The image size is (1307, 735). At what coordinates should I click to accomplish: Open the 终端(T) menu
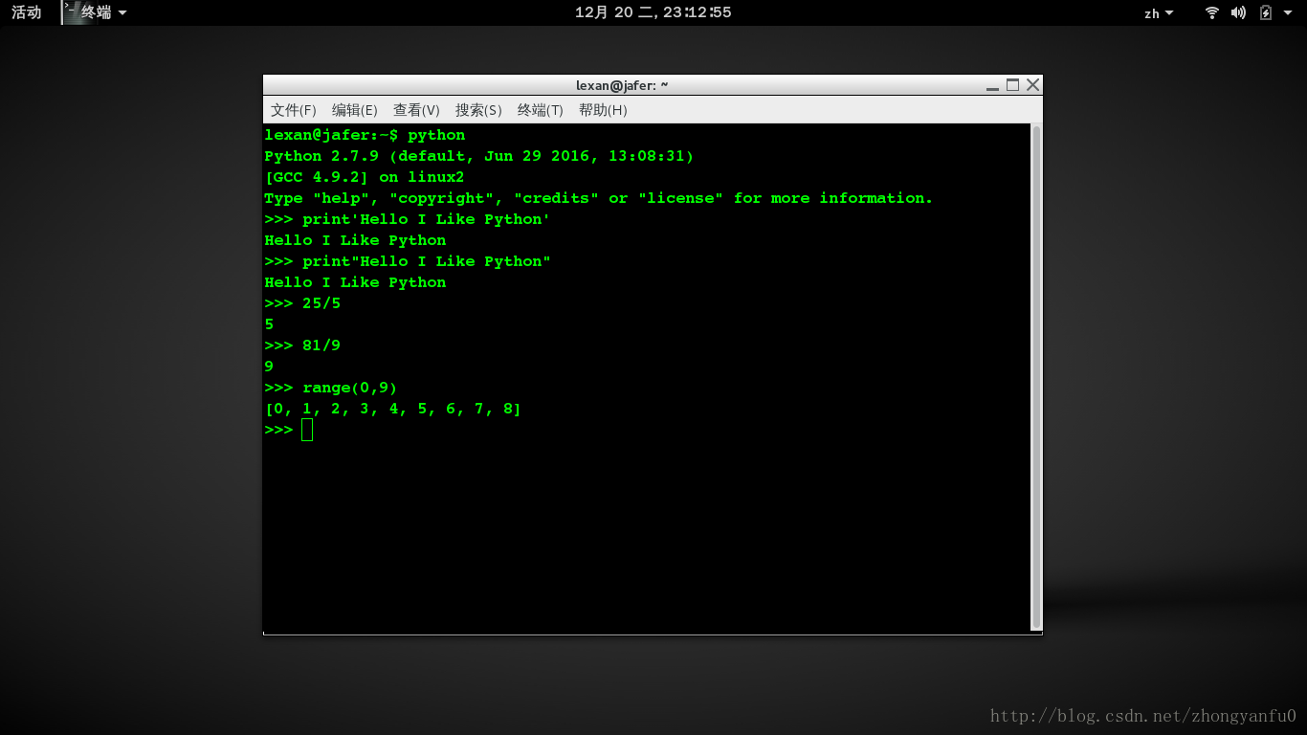click(x=541, y=110)
